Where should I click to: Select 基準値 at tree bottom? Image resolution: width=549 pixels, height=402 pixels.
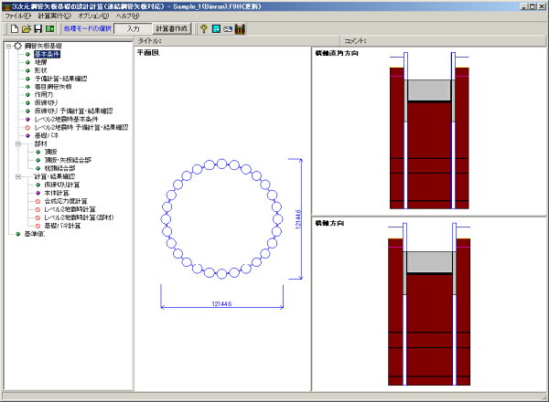[35, 233]
